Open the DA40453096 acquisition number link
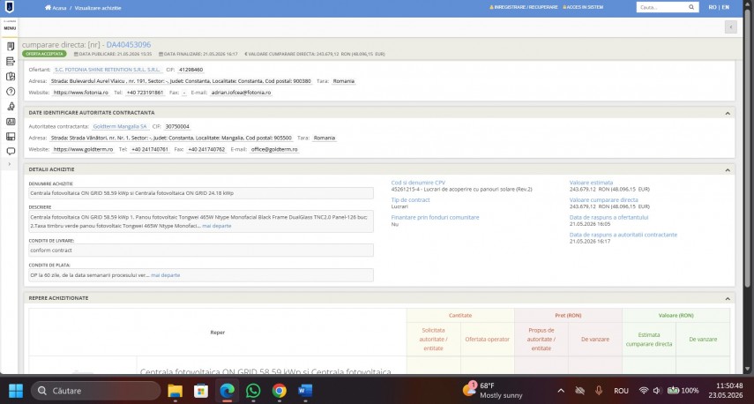The height and width of the screenshot is (404, 754). [129, 45]
